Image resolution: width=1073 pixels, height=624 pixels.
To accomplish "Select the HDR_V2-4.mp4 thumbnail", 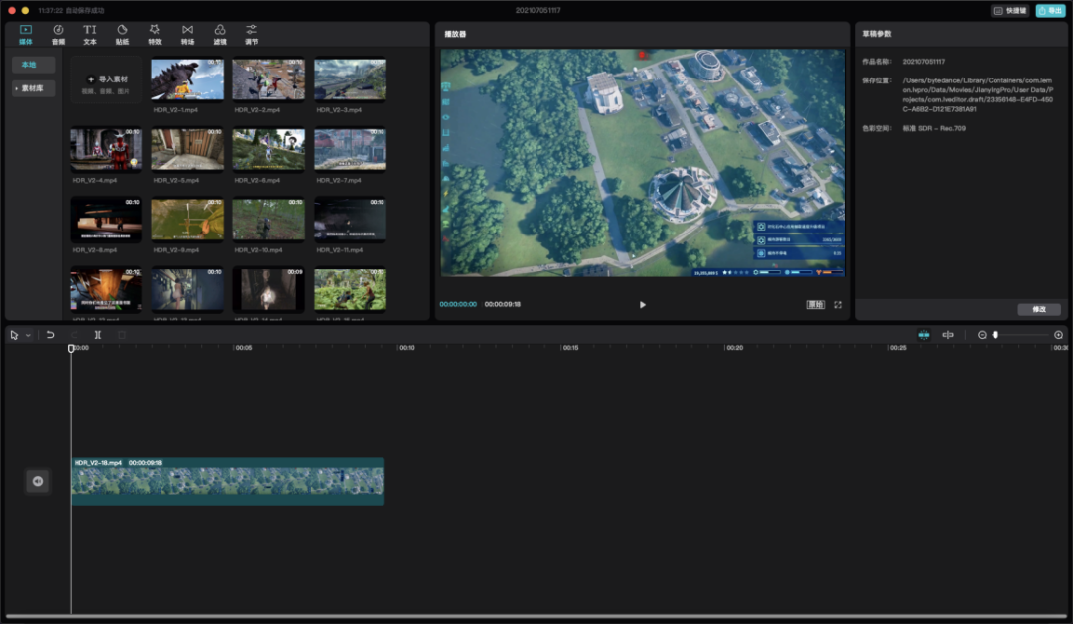I will pos(106,149).
